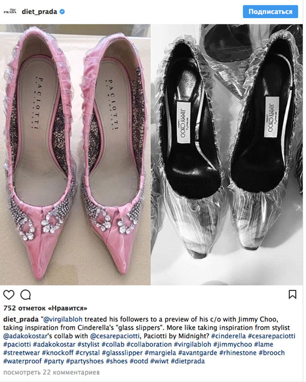Click the Подписаться follow button
The image size is (306, 382).
[x=270, y=11]
